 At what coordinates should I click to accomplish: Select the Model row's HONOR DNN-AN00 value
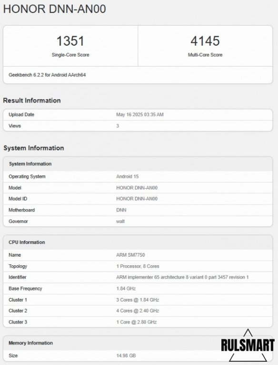(x=137, y=188)
